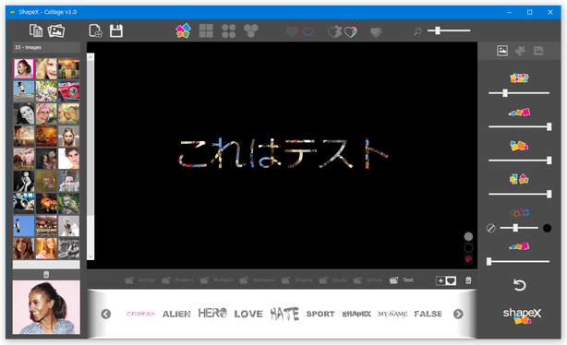The height and width of the screenshot is (345, 567).
Task: Click the reset undo arrow icon
Action: (x=519, y=285)
